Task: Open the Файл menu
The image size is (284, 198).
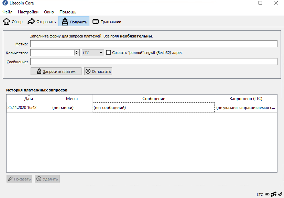Action: (x=7, y=12)
